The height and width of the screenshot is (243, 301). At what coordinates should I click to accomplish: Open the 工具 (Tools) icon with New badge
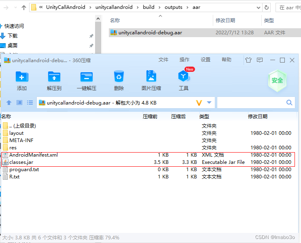[x=184, y=76]
